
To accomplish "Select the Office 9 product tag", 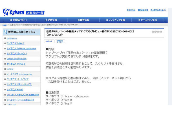I will (x=49, y=41).
